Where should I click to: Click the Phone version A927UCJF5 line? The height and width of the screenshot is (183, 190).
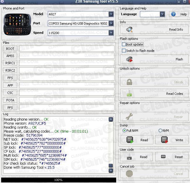tap(25, 123)
